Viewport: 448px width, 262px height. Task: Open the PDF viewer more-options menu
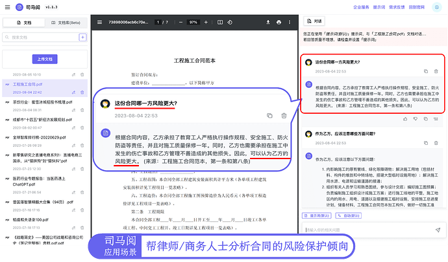[x=290, y=21]
